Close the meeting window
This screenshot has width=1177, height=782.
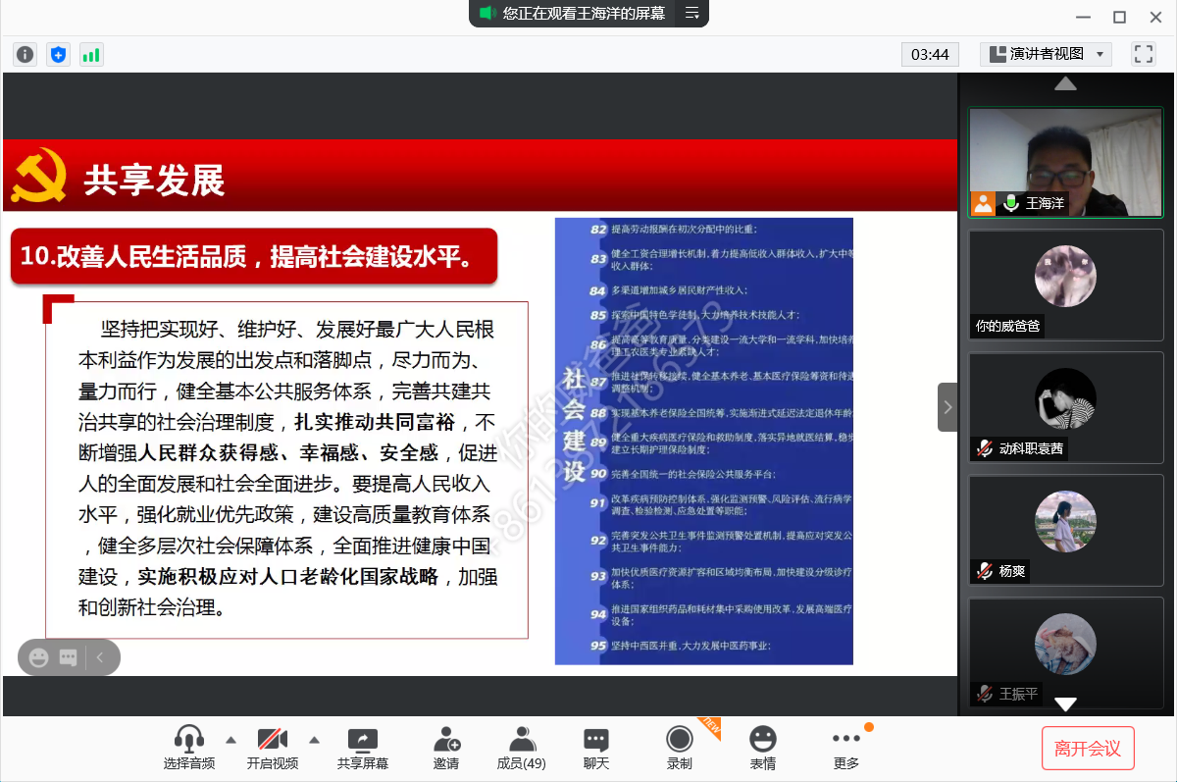[x=1154, y=17]
